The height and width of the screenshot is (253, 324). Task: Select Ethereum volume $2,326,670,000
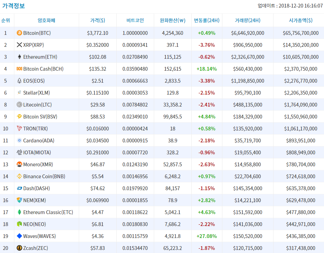248,57
